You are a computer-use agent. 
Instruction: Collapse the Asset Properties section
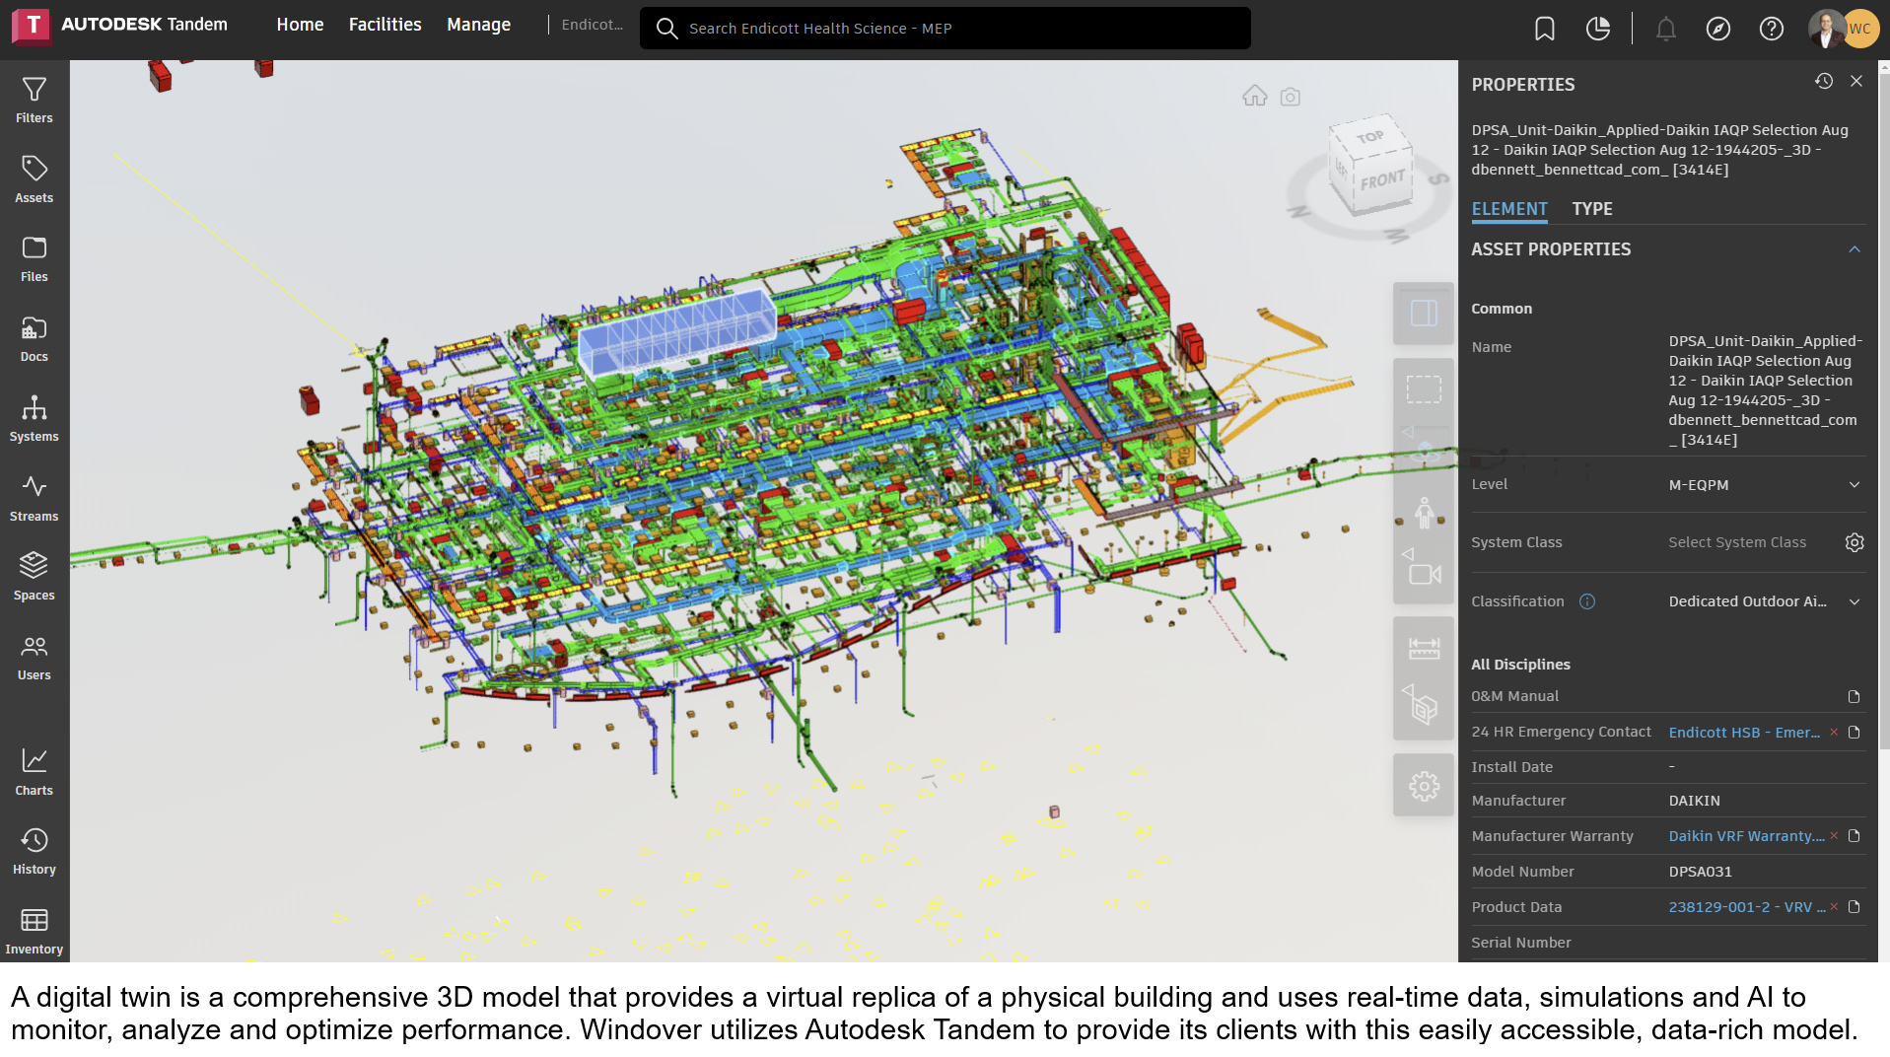pyautogui.click(x=1854, y=249)
